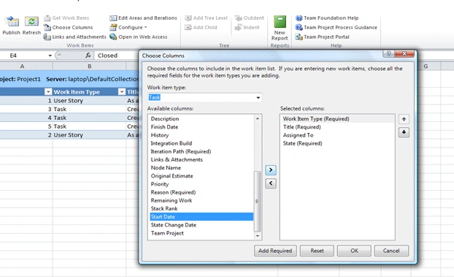Select column B header
Screen dimensions: 454x277
point(90,67)
